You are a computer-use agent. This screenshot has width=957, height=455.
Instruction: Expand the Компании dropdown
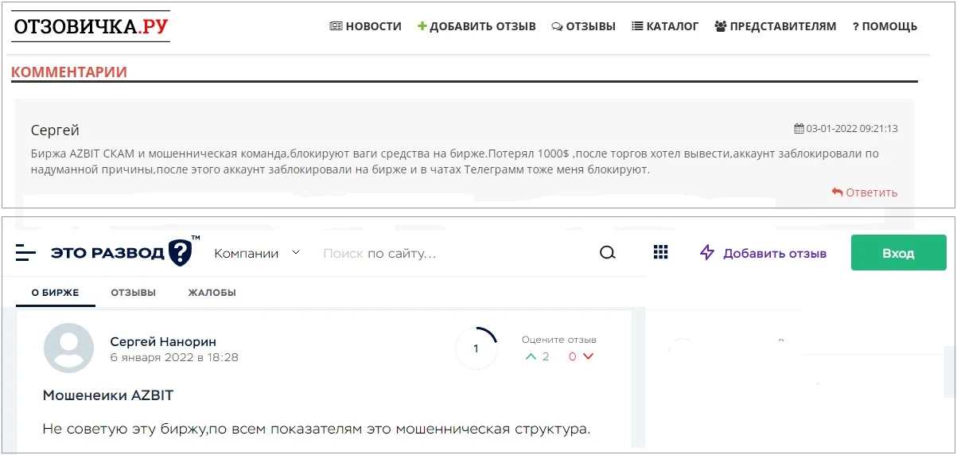[x=257, y=253]
